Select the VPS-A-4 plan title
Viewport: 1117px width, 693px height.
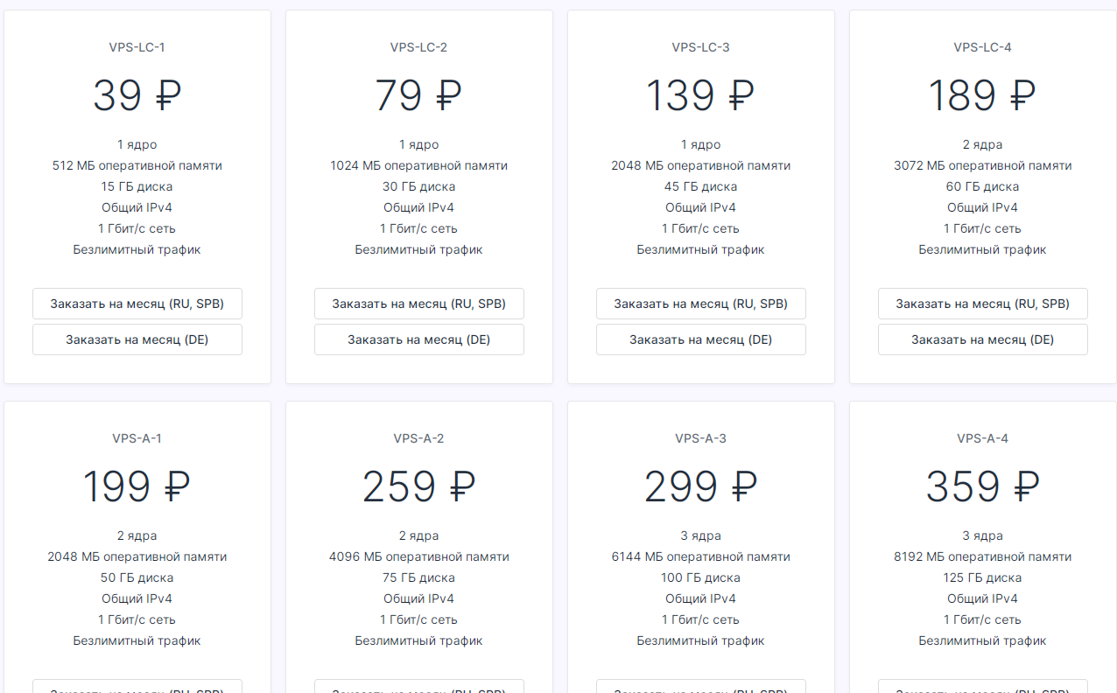tap(983, 438)
